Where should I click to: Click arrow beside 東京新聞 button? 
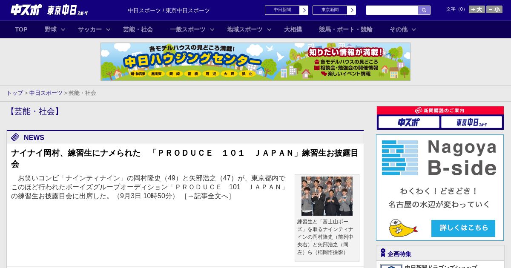pyautogui.click(x=352, y=10)
